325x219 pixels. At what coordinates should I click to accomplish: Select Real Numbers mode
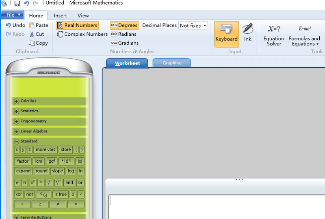point(77,25)
